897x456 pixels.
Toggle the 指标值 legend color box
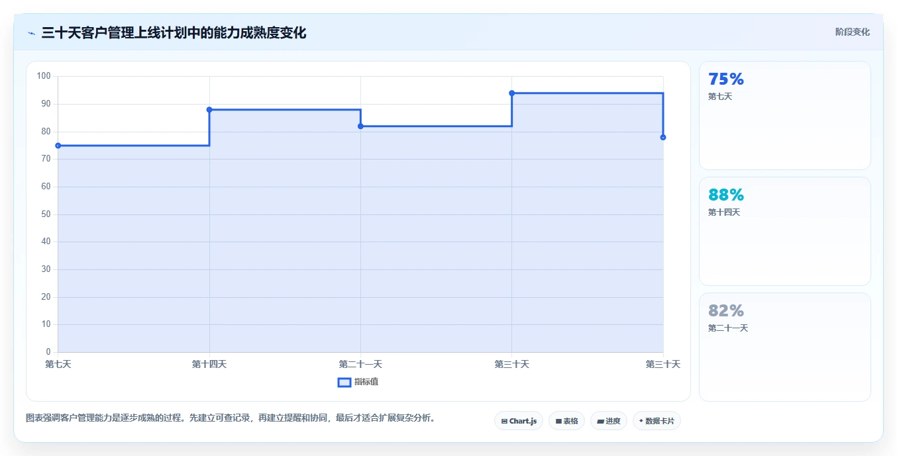[x=344, y=382]
